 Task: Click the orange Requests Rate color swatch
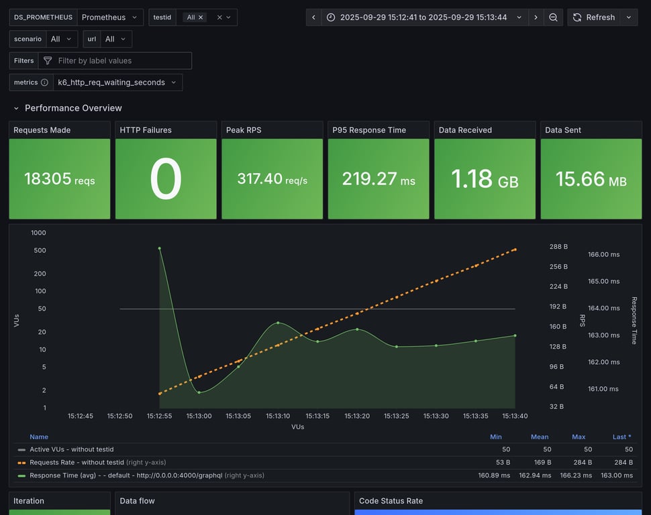21,462
